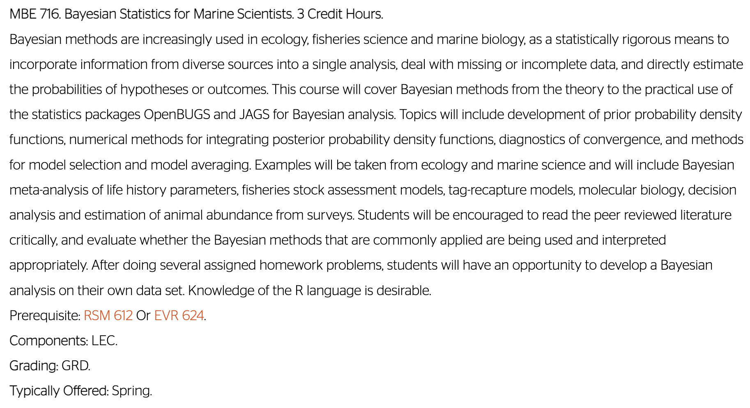The image size is (750, 408).
Task: Click the 'Components: LEC.' line
Action: pyautogui.click(x=63, y=340)
